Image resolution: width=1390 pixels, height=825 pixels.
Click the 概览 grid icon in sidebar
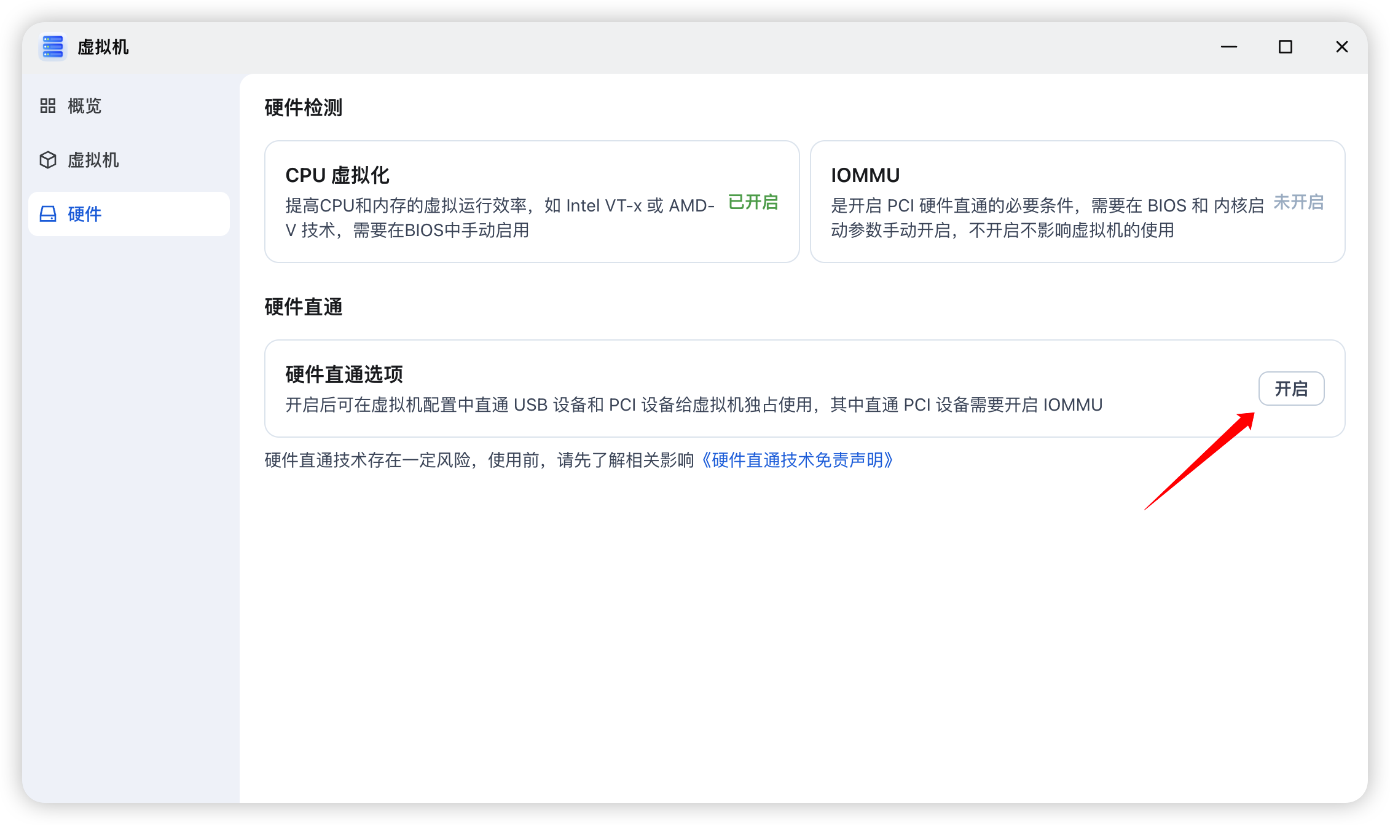pyautogui.click(x=48, y=106)
